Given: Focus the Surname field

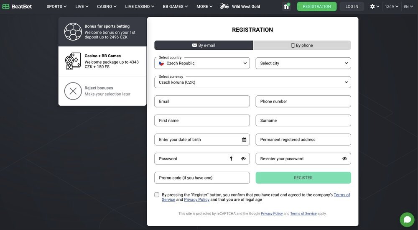Looking at the screenshot, I should point(303,120).
